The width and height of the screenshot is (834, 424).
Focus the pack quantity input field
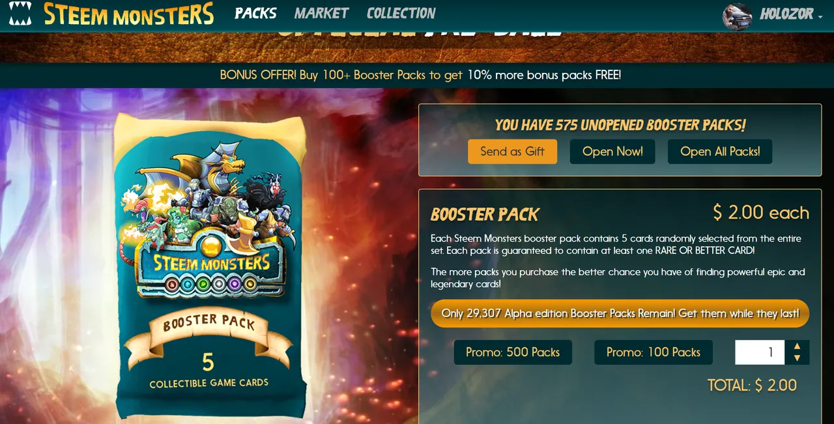(x=760, y=352)
